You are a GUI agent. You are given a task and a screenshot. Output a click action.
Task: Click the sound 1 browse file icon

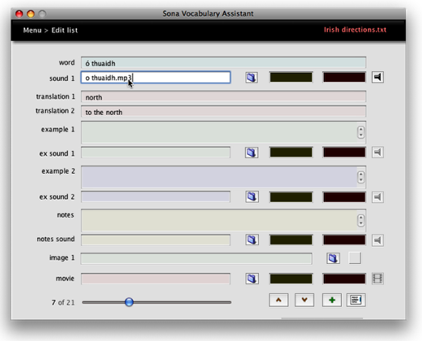[x=252, y=78]
